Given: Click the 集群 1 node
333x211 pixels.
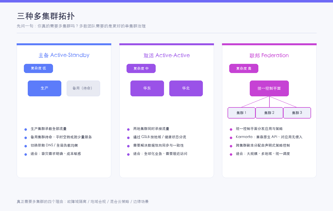Looking at the screenshot, I should click(x=241, y=113).
